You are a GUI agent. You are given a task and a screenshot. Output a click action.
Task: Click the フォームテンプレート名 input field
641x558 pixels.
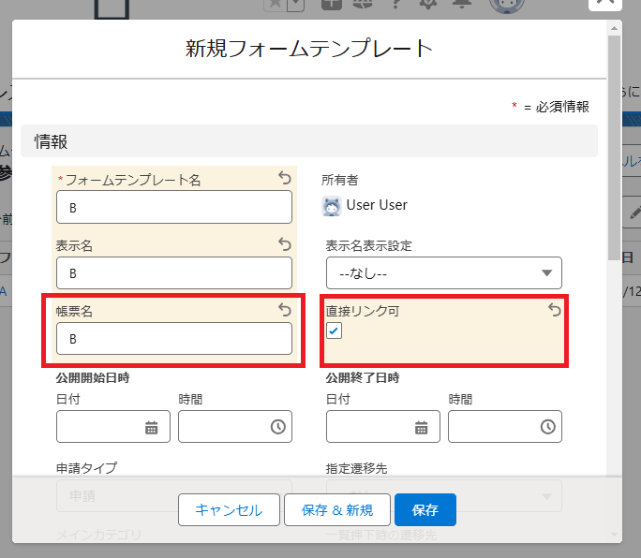(174, 207)
